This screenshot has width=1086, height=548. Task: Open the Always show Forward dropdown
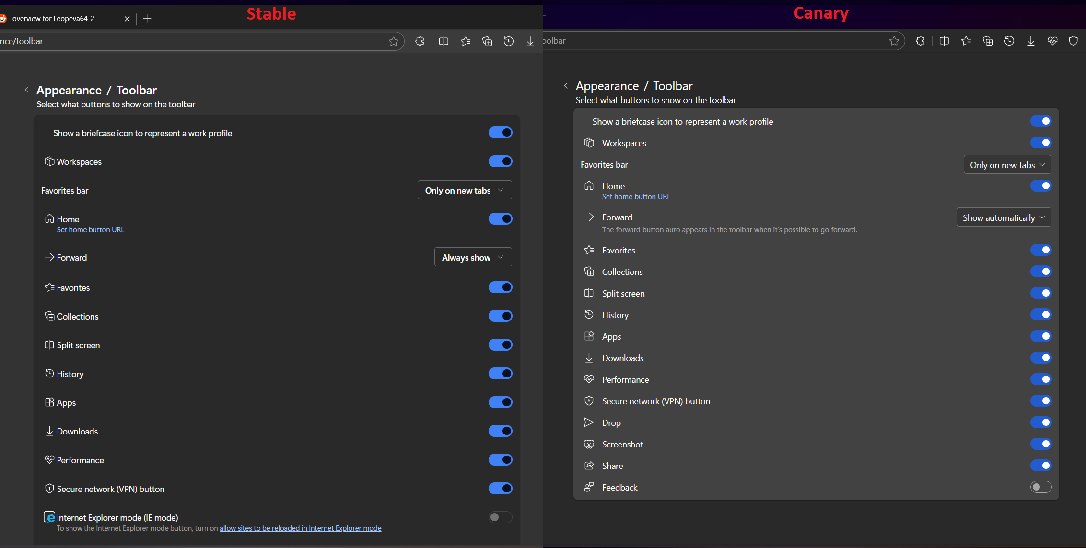click(x=473, y=257)
